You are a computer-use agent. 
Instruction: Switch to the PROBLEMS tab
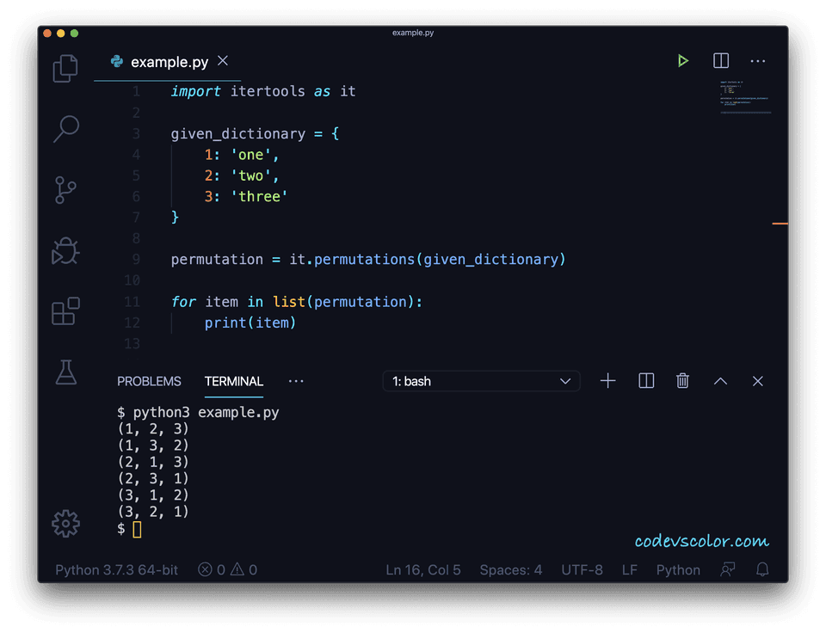coord(149,381)
